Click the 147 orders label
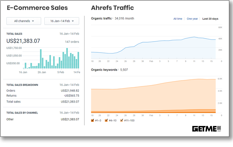 pyautogui.click(x=72, y=42)
